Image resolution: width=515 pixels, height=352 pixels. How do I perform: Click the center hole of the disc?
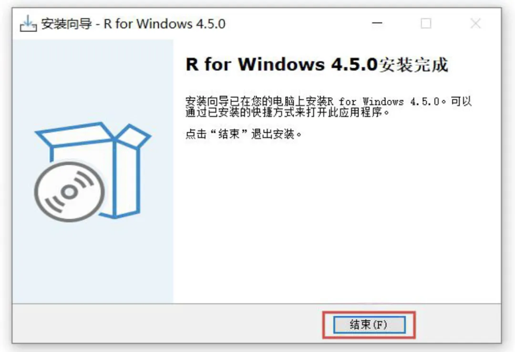69,192
